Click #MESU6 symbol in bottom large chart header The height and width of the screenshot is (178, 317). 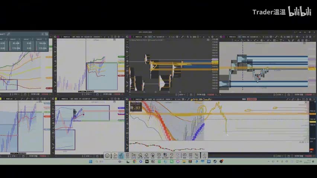pyautogui.click(x=138, y=99)
